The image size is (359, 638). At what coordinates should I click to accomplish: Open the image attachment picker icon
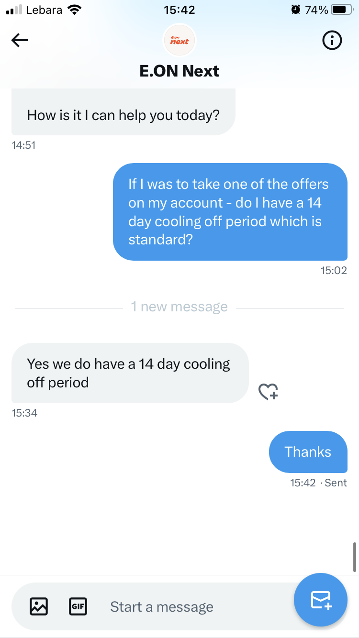click(x=39, y=606)
